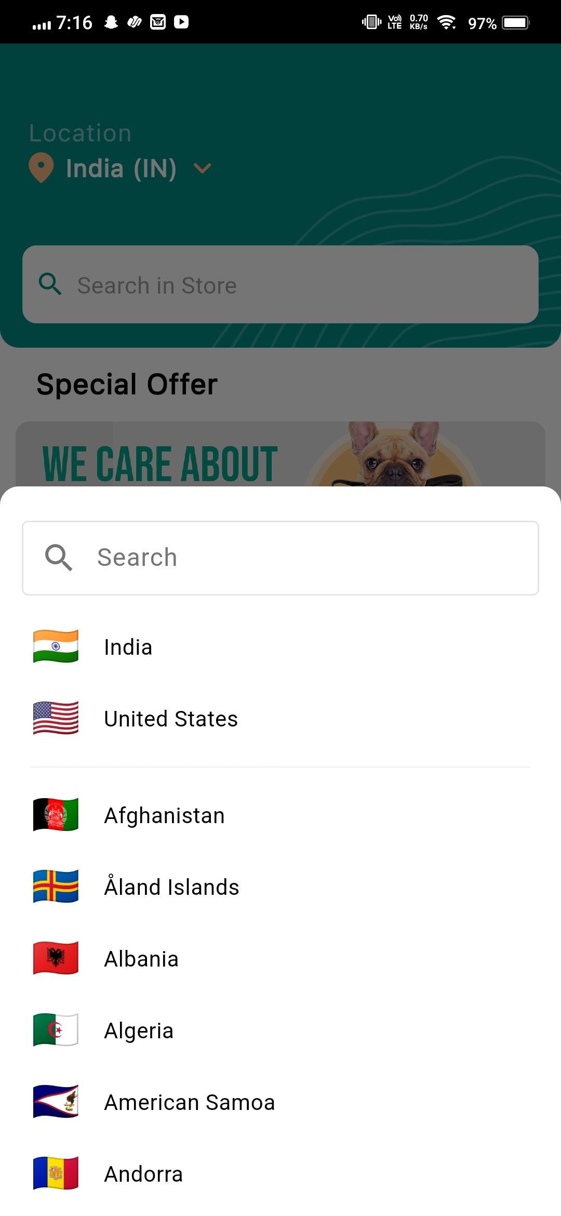Viewport: 561px width, 1216px height.
Task: Tap the United States flag icon
Action: pos(56,718)
